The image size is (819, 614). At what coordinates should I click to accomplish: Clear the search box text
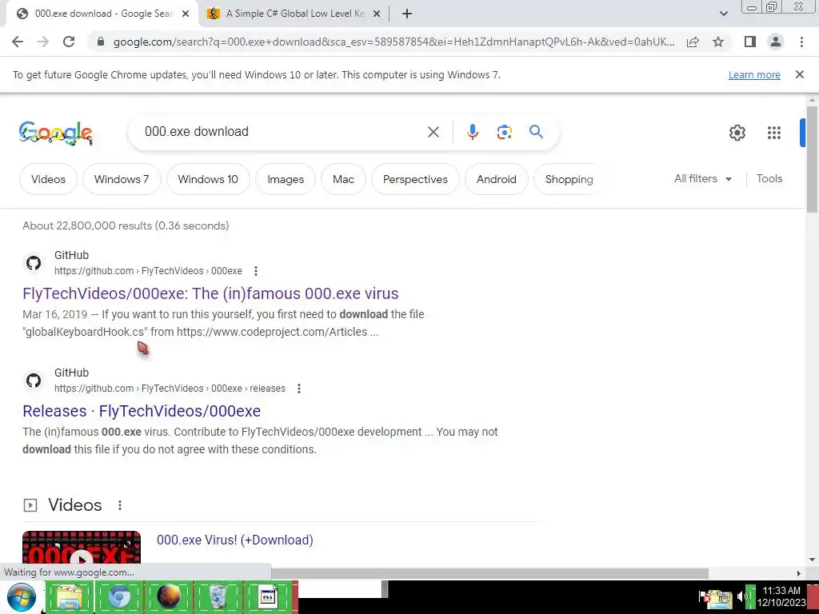[433, 132]
